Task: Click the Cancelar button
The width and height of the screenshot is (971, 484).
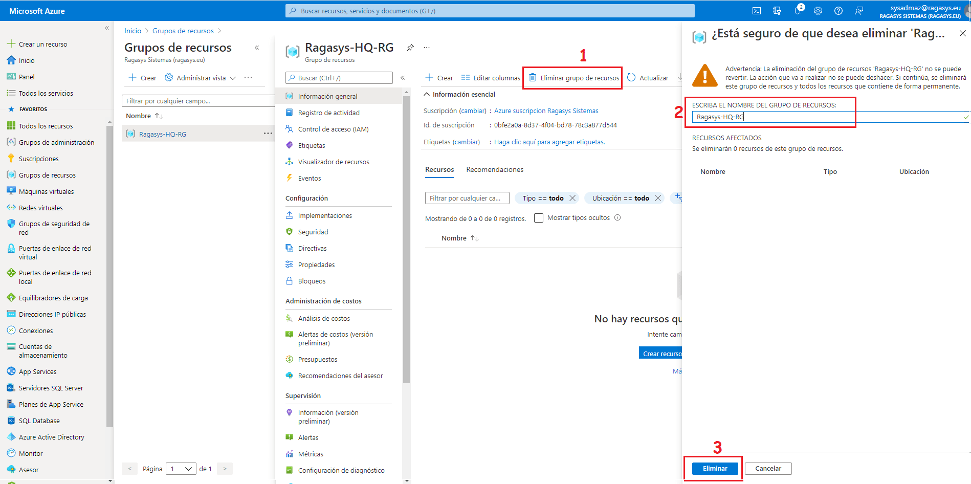Action: click(x=768, y=468)
